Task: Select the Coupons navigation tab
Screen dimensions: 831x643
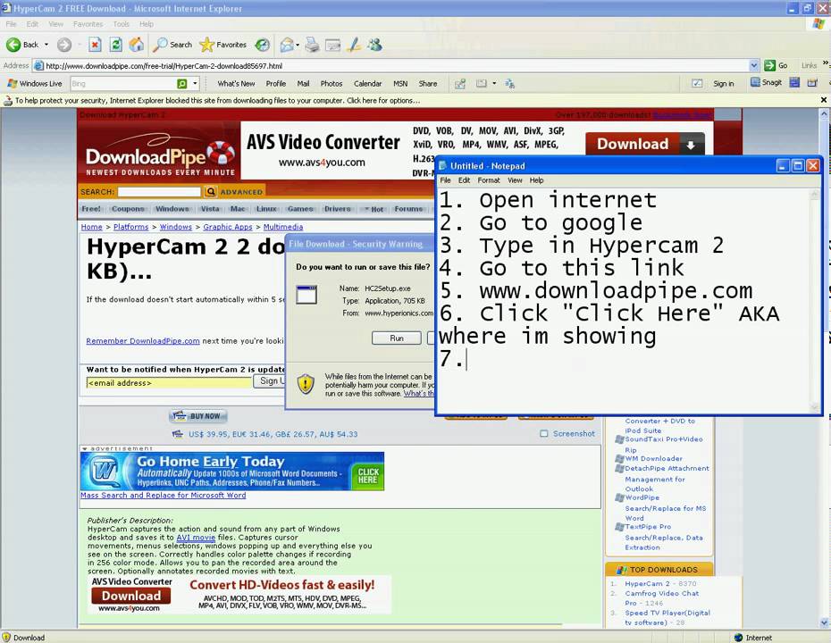Action: [x=128, y=209]
